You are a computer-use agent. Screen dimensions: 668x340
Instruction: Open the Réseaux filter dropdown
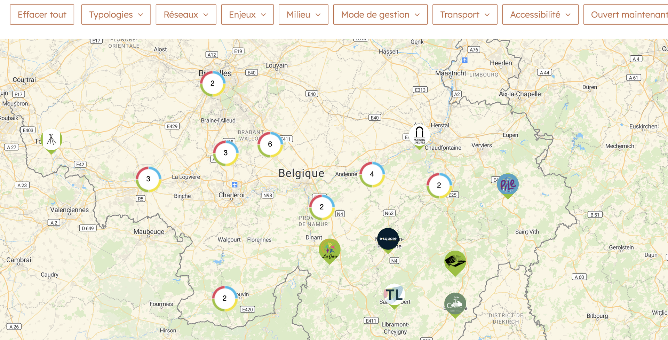tap(186, 15)
